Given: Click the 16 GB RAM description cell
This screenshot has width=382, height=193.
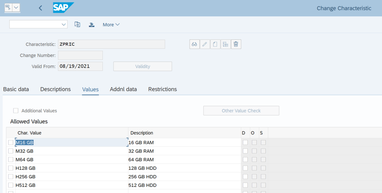Looking at the screenshot, I should tap(184, 143).
